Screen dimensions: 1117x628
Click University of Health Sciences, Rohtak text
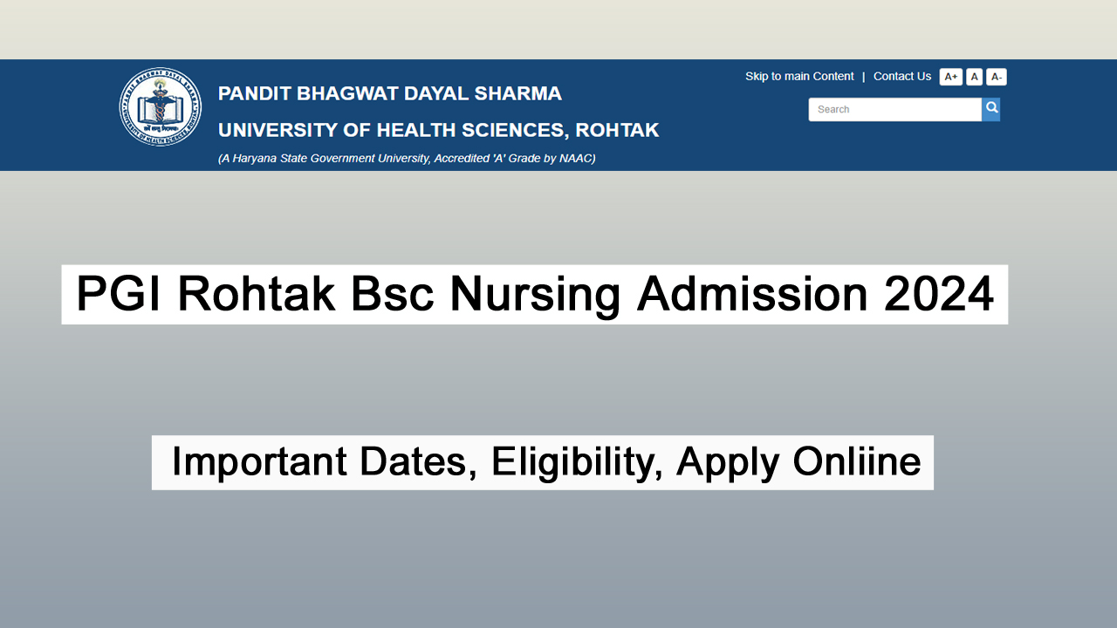pyautogui.click(x=438, y=130)
